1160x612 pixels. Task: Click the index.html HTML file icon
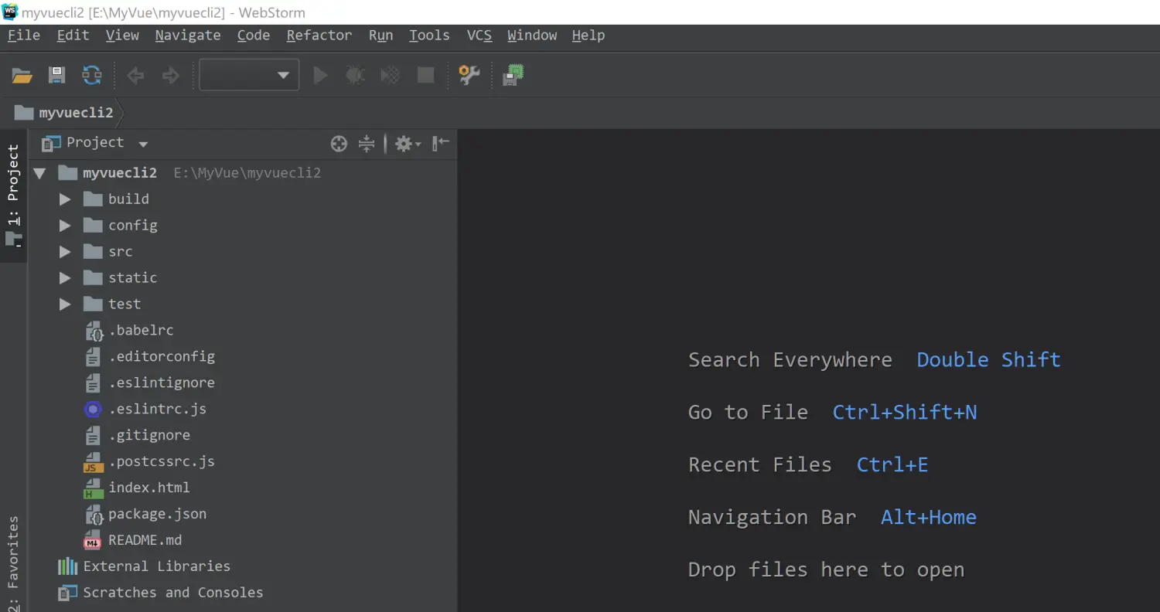pos(93,488)
